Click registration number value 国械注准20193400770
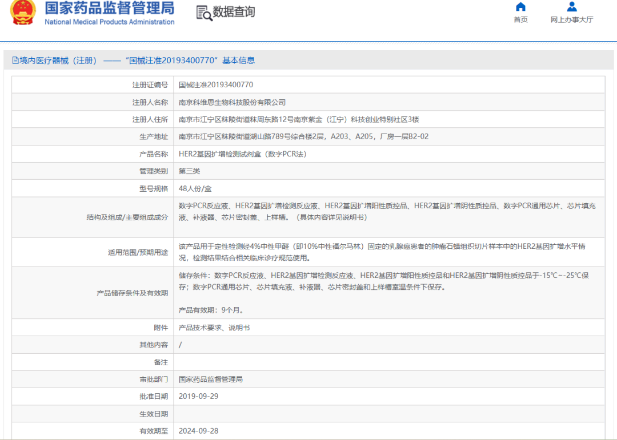 coord(216,85)
